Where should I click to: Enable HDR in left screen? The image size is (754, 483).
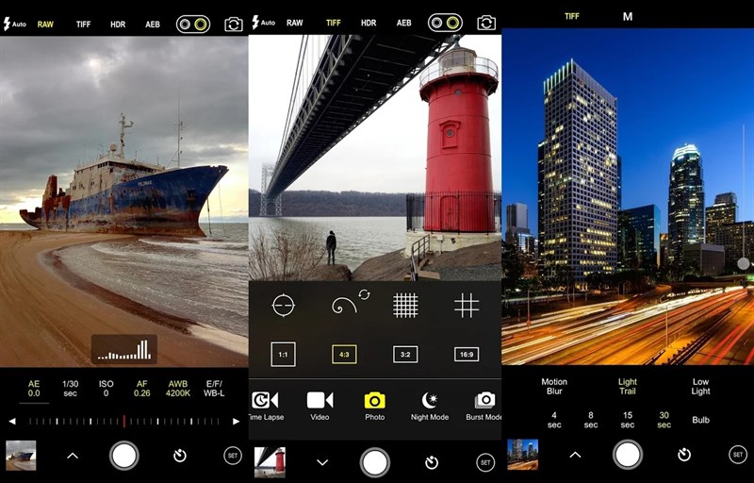coord(118,24)
